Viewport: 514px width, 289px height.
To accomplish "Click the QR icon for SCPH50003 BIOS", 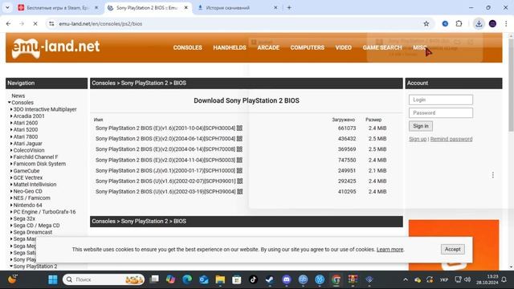I will [x=239, y=160].
